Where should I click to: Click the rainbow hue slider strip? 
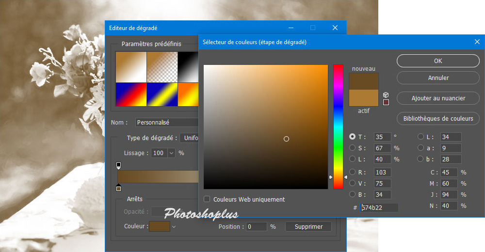coord(338,126)
